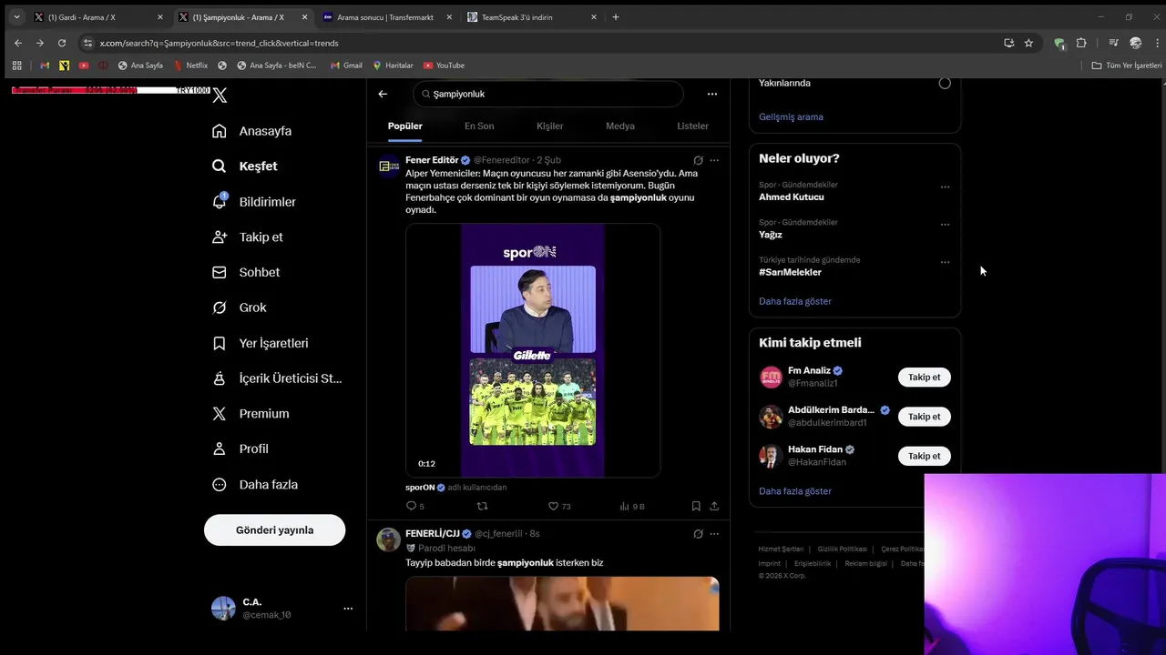Select the Yakınlarında radio option
1166x655 pixels.
[x=945, y=83]
